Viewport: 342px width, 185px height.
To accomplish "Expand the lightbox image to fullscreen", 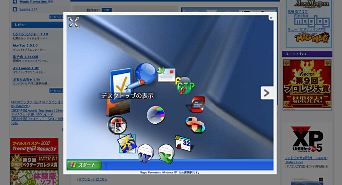I will [x=73, y=22].
